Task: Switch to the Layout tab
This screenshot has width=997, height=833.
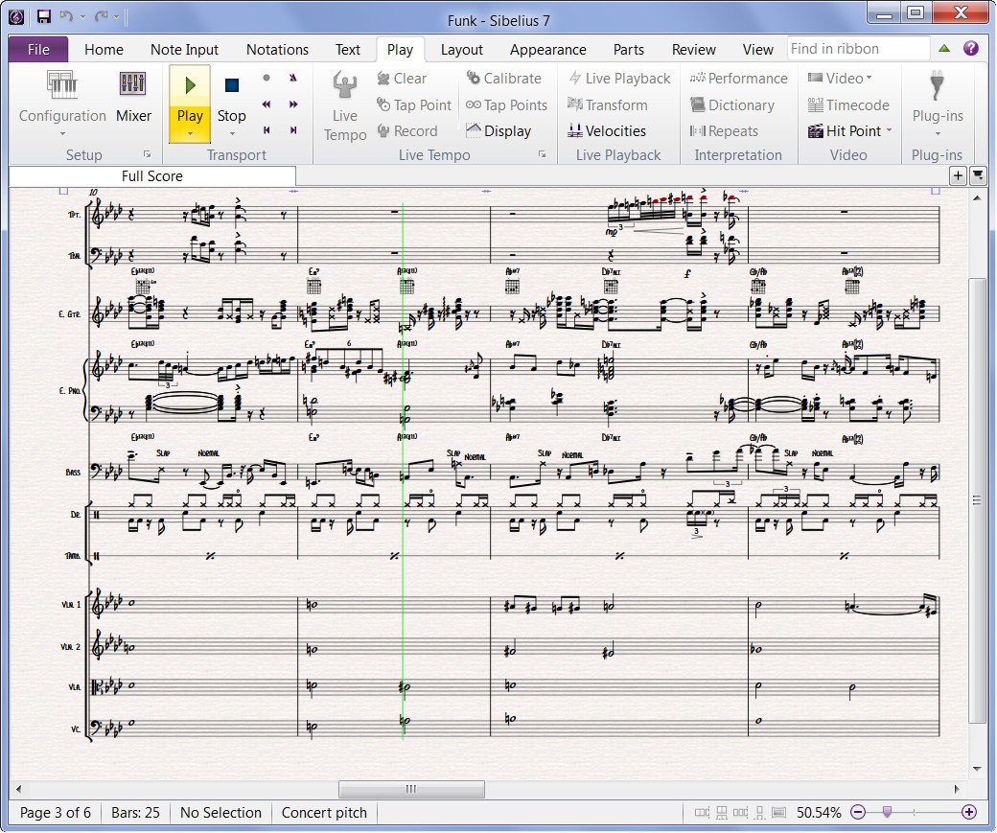Action: 462,50
